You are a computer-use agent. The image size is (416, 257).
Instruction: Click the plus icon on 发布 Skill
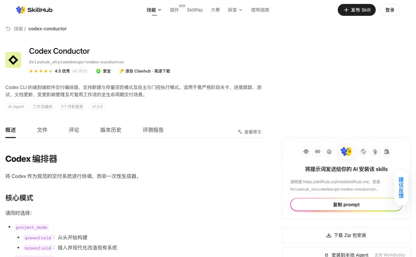346,10
